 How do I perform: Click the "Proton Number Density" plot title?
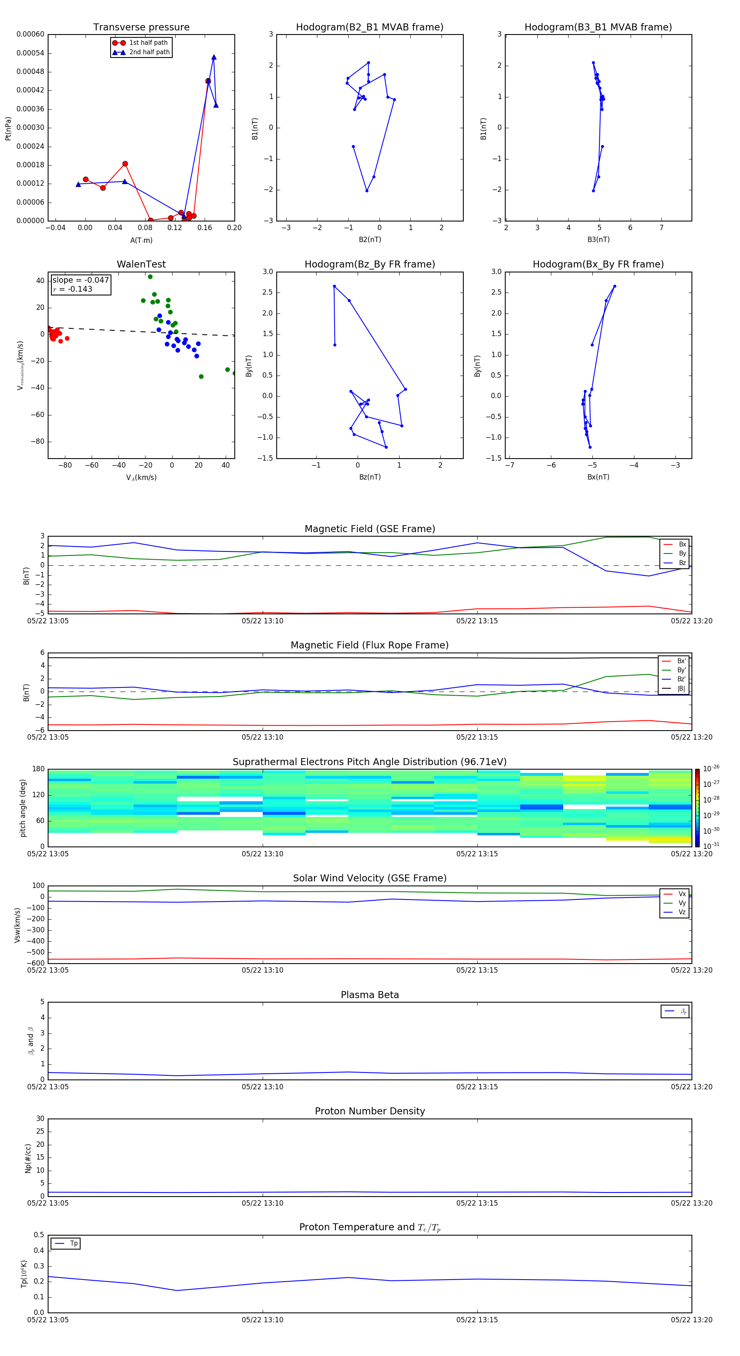(x=370, y=1111)
